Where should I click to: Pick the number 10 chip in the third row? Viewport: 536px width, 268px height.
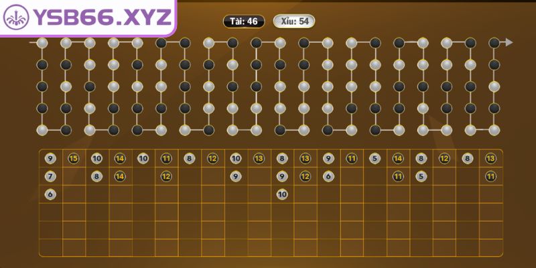click(x=282, y=194)
